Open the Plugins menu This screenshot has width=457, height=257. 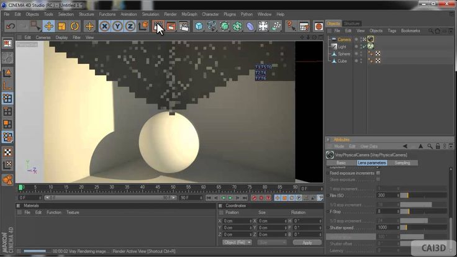230,14
